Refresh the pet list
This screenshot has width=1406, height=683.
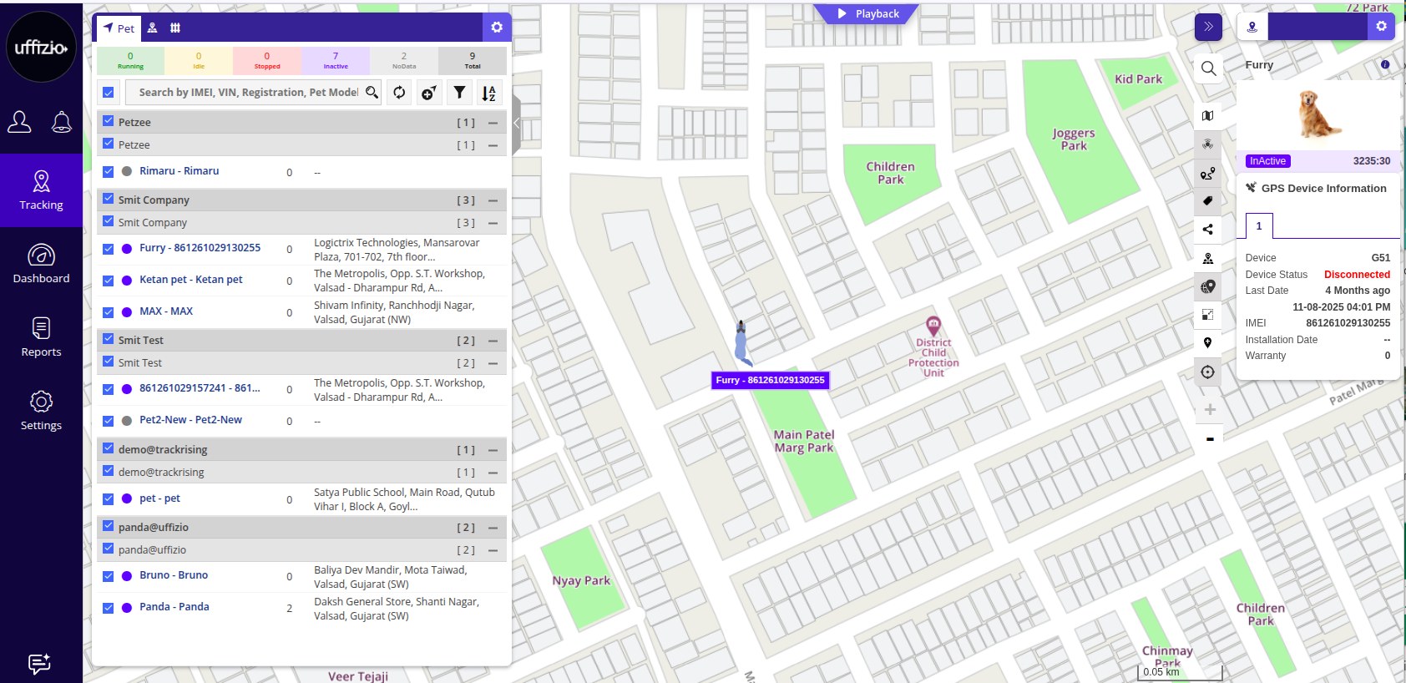pos(399,93)
